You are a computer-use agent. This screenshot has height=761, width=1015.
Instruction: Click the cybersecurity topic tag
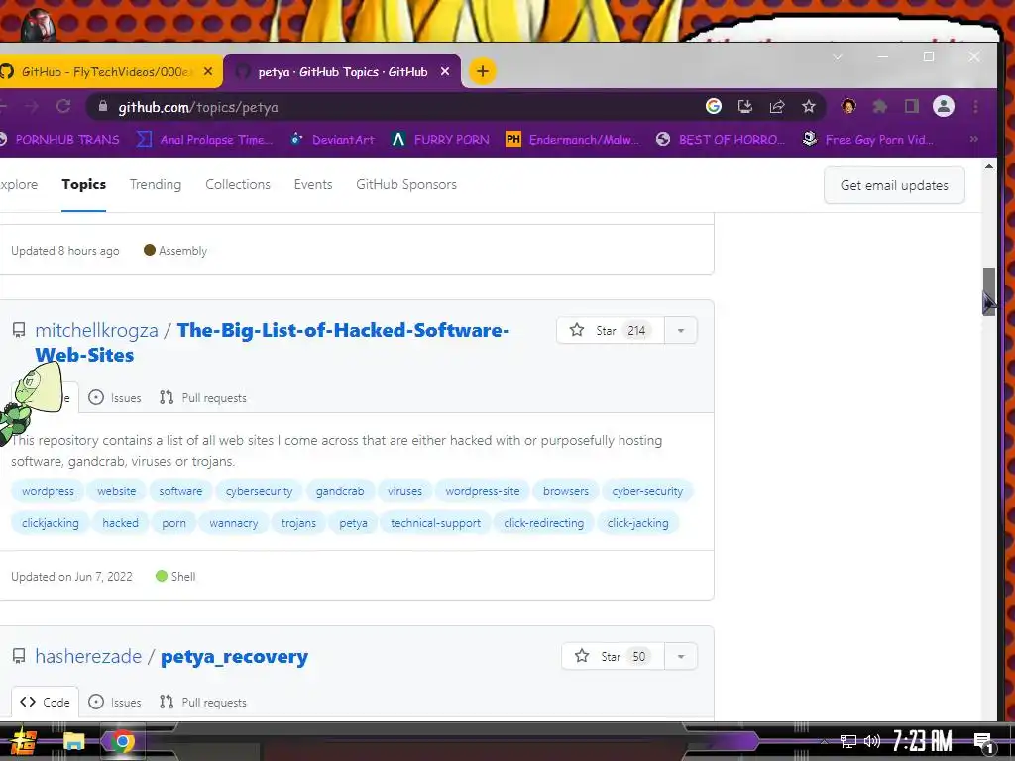point(259,491)
